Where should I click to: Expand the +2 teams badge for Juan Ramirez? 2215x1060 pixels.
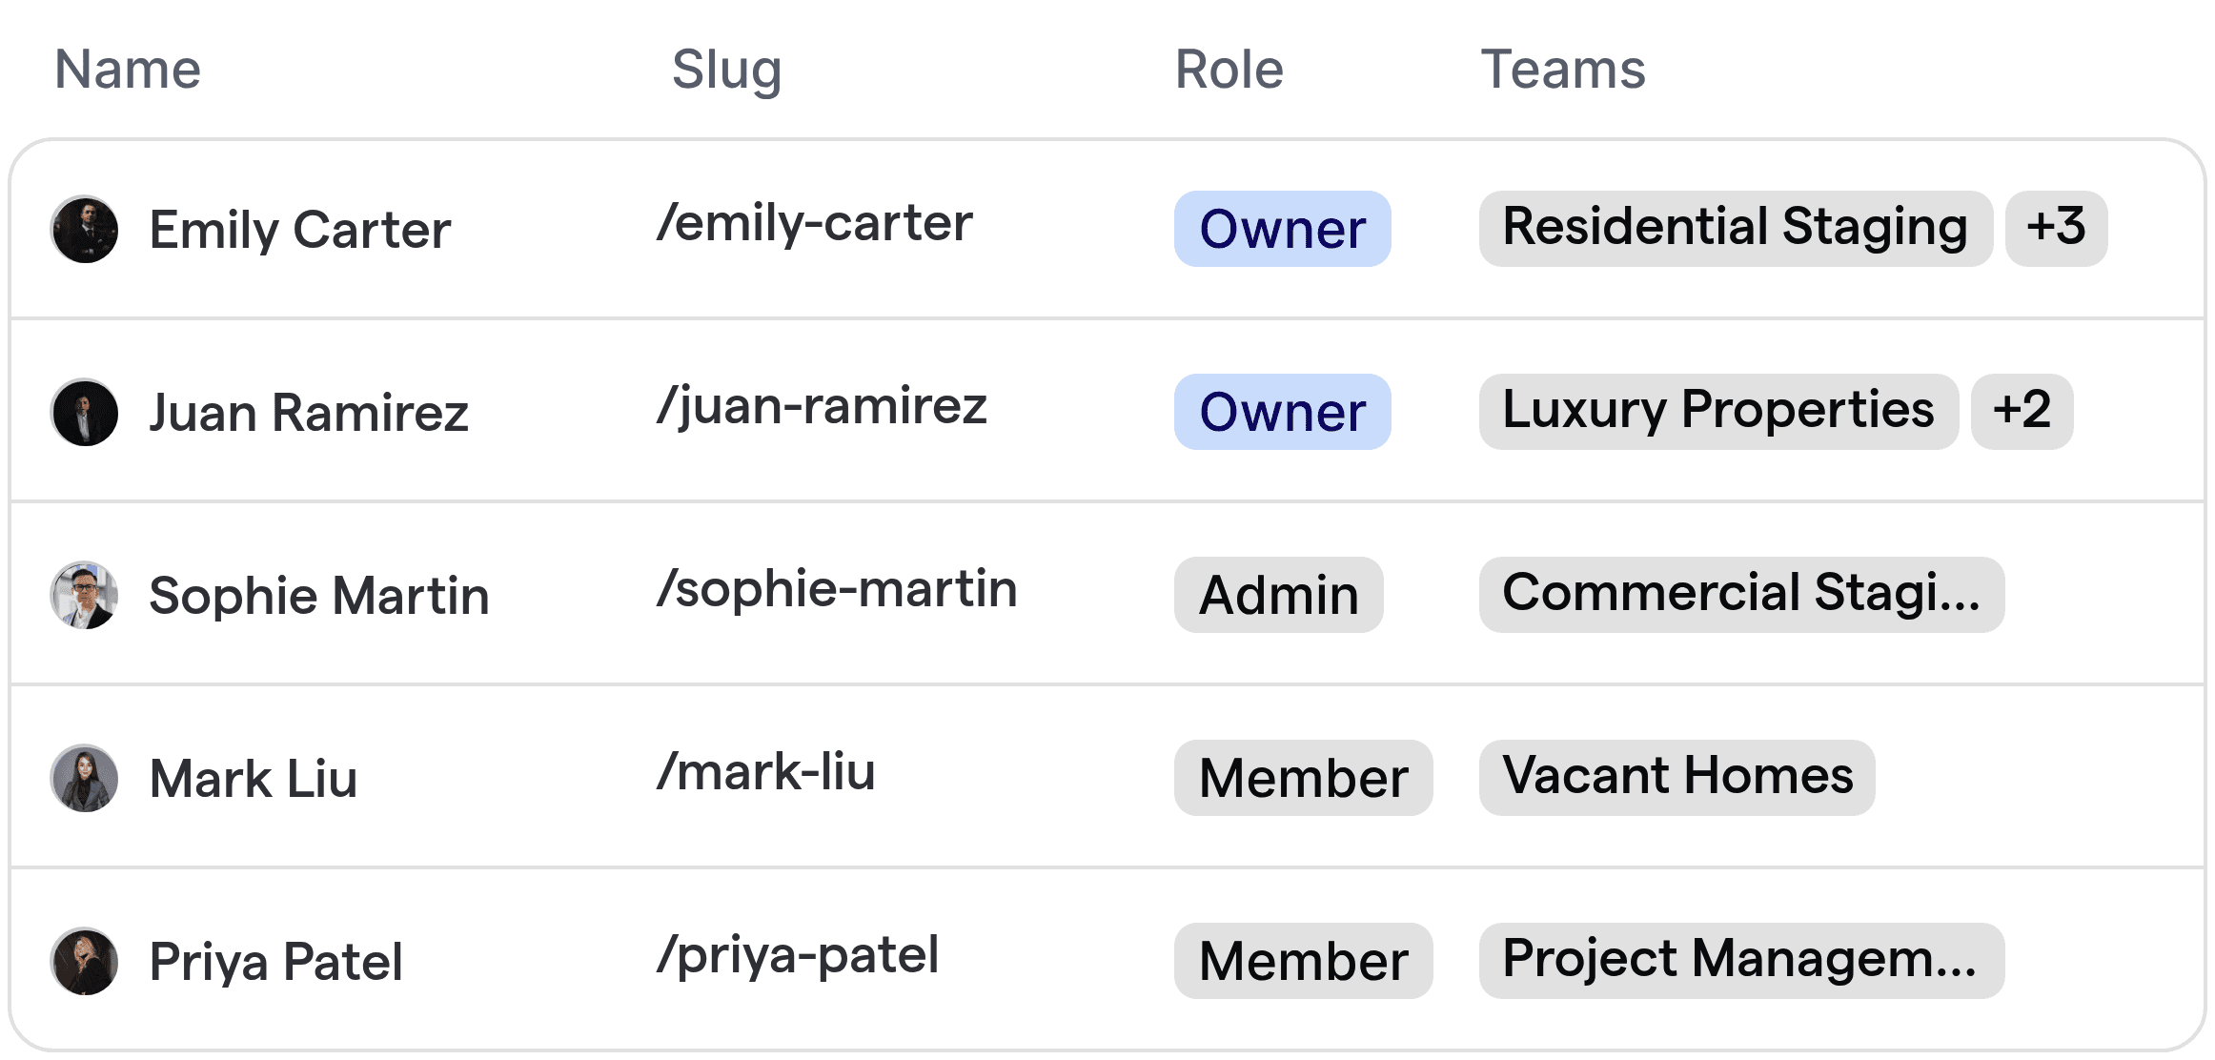tap(2022, 412)
